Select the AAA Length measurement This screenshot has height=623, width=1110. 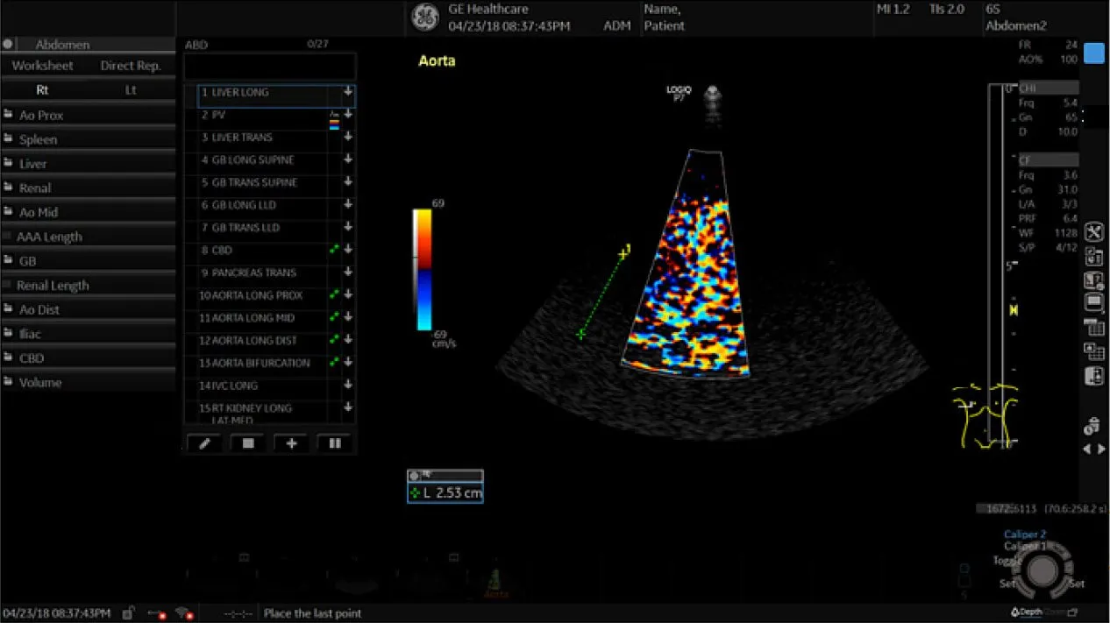point(49,237)
